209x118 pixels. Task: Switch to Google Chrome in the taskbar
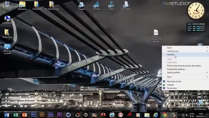pyautogui.click(x=164, y=115)
